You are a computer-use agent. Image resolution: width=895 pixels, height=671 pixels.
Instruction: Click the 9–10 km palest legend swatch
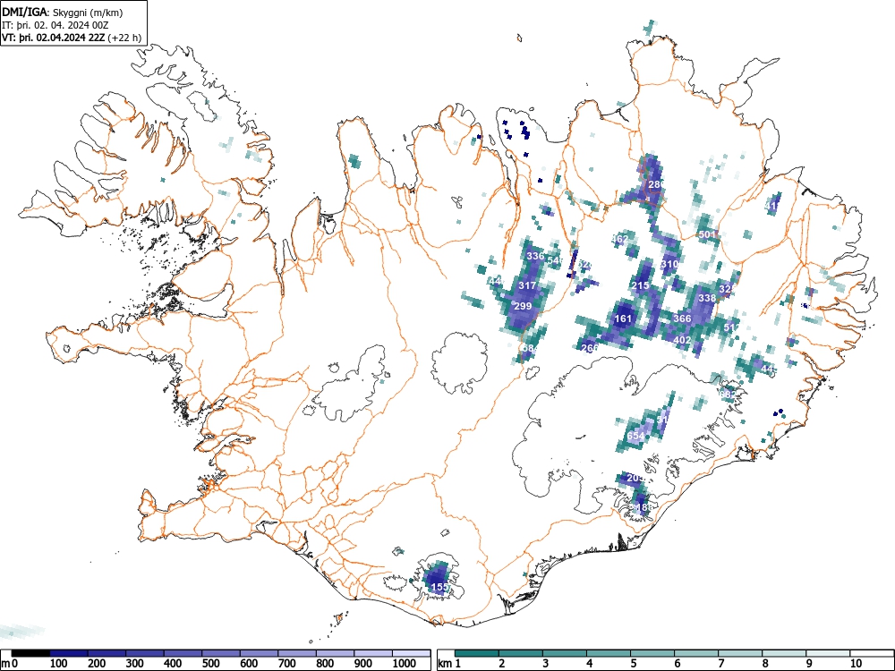pyautogui.click(x=828, y=653)
